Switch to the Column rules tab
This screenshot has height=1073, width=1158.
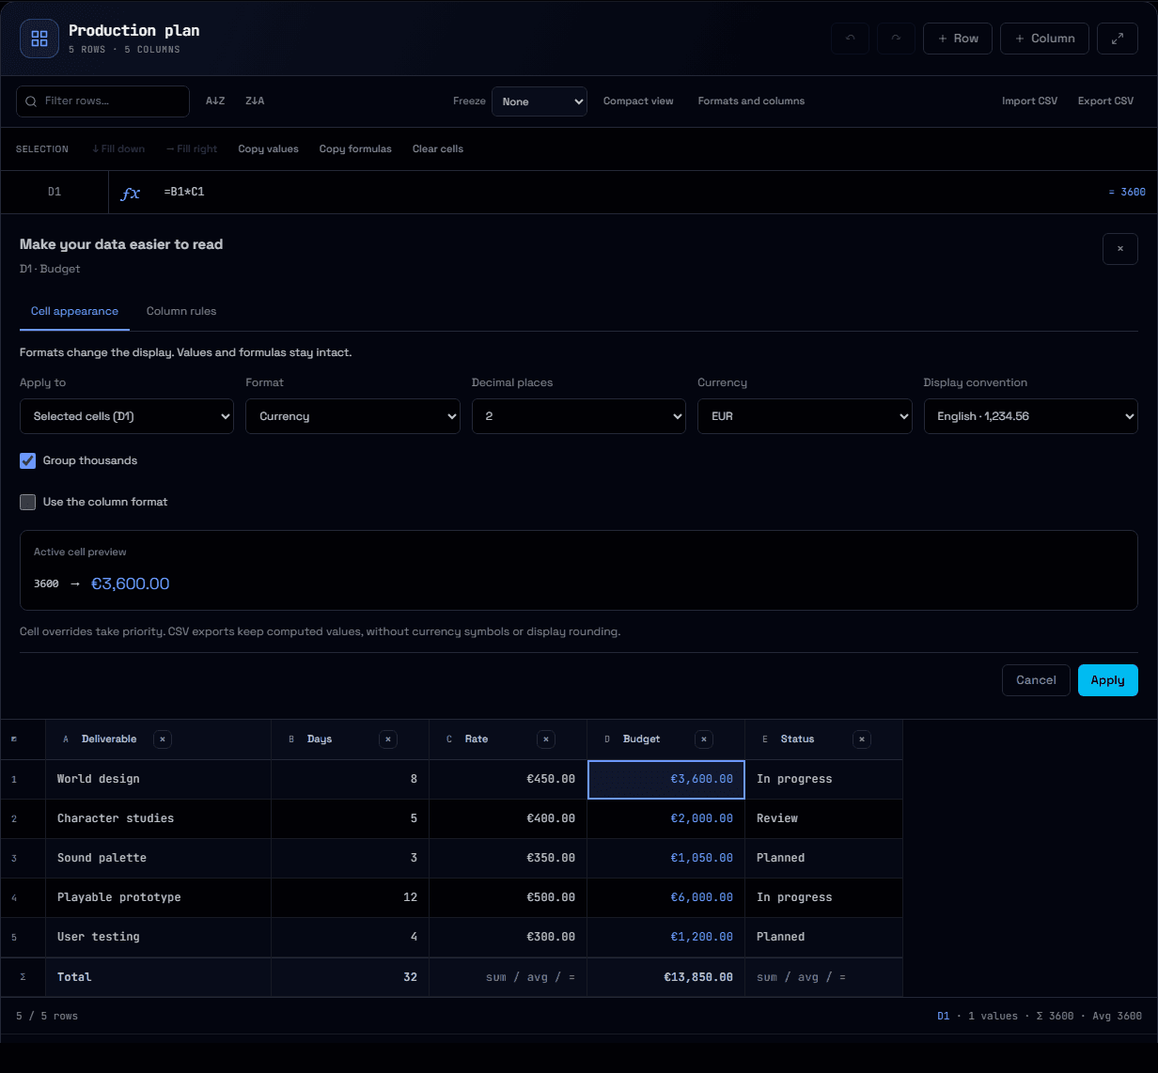click(x=181, y=311)
